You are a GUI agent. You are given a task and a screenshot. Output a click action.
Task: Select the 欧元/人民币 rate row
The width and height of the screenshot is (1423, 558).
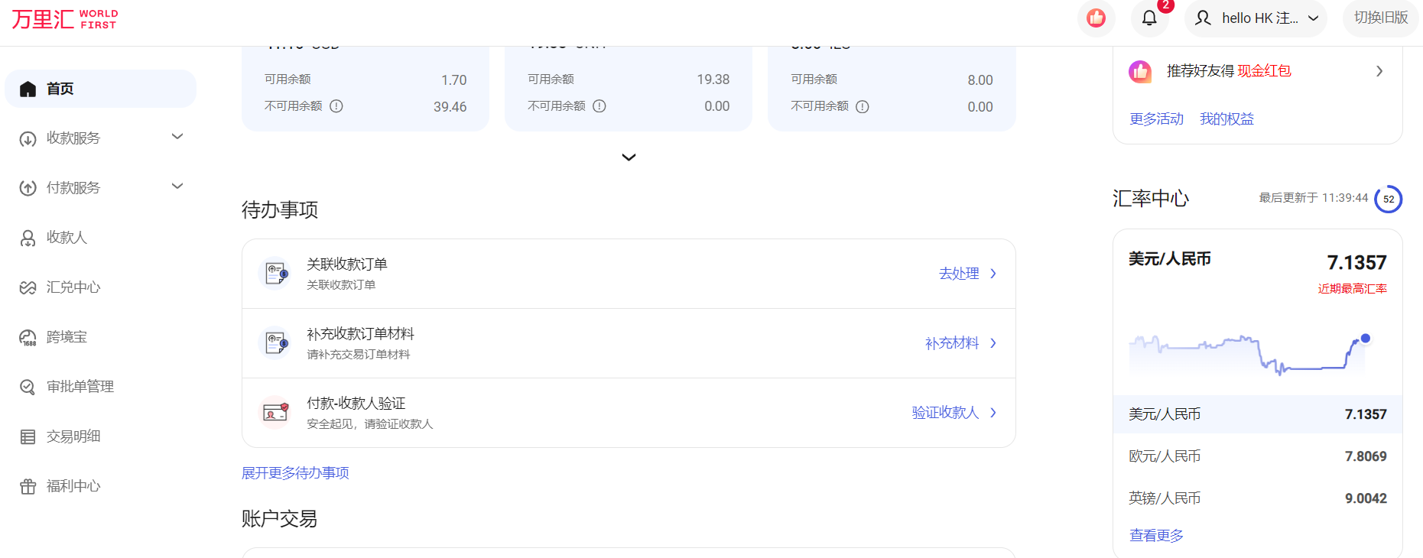click(x=1257, y=456)
